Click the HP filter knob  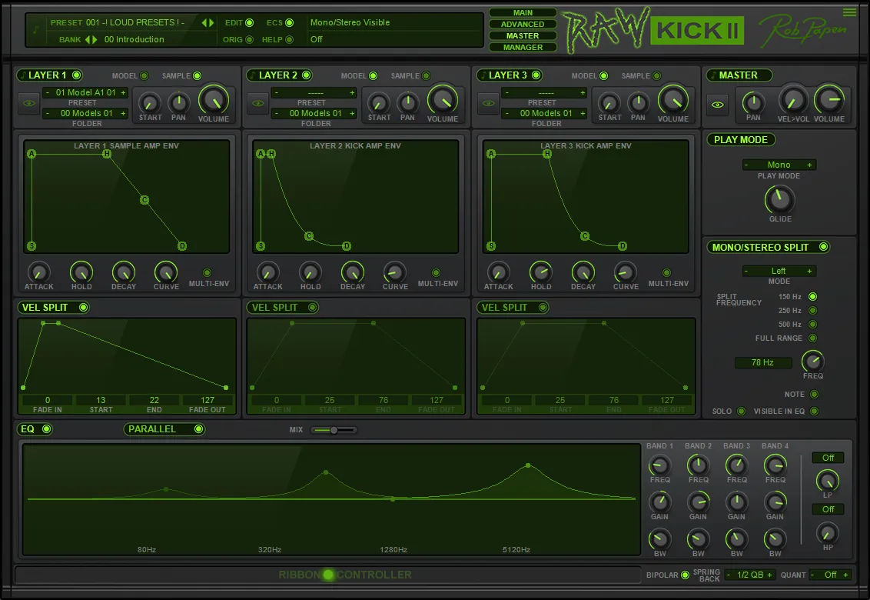[827, 533]
